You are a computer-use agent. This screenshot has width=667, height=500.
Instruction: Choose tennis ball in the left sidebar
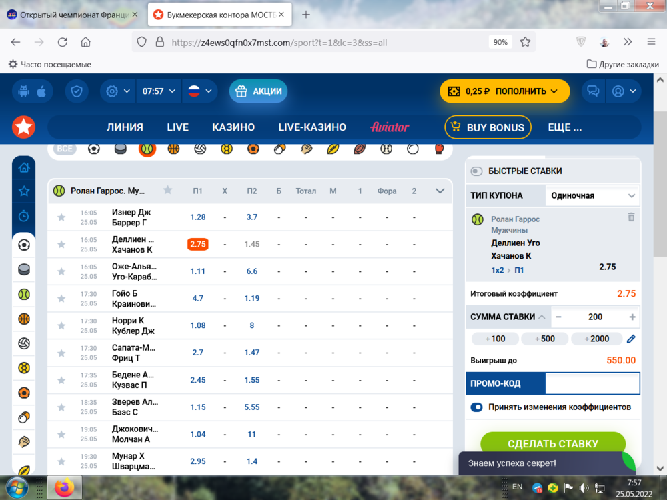pyautogui.click(x=24, y=294)
